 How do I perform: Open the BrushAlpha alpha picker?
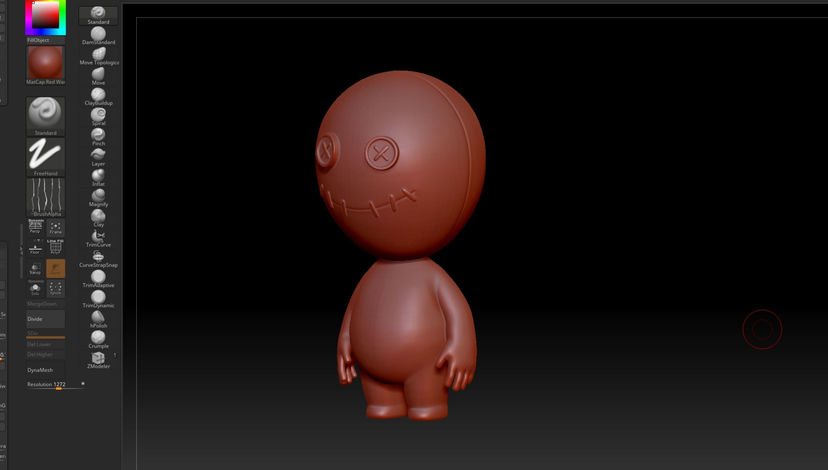click(46, 197)
